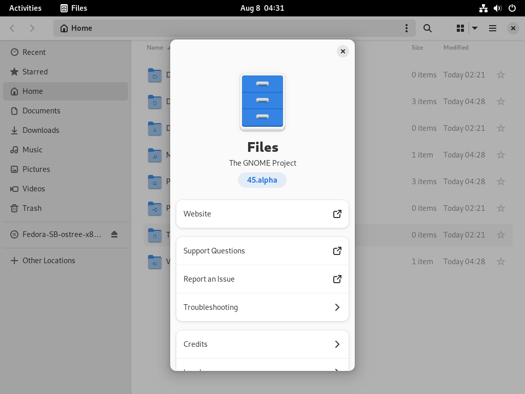The image size is (525, 394).
Task: Open Other Locations
Action: [66, 260]
